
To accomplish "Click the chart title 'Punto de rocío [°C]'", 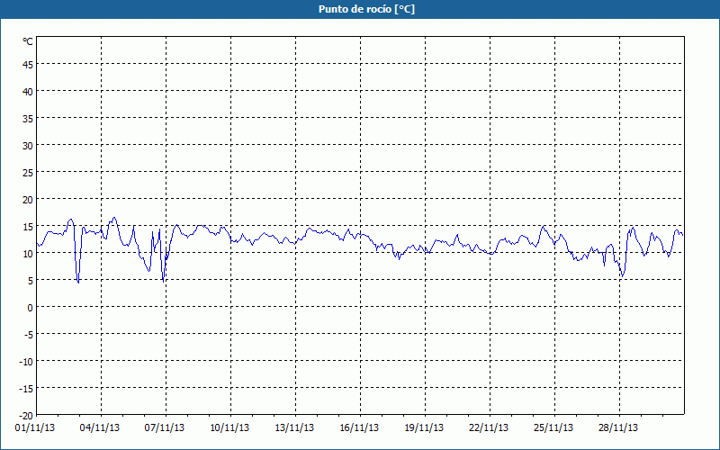I will coord(366,9).
